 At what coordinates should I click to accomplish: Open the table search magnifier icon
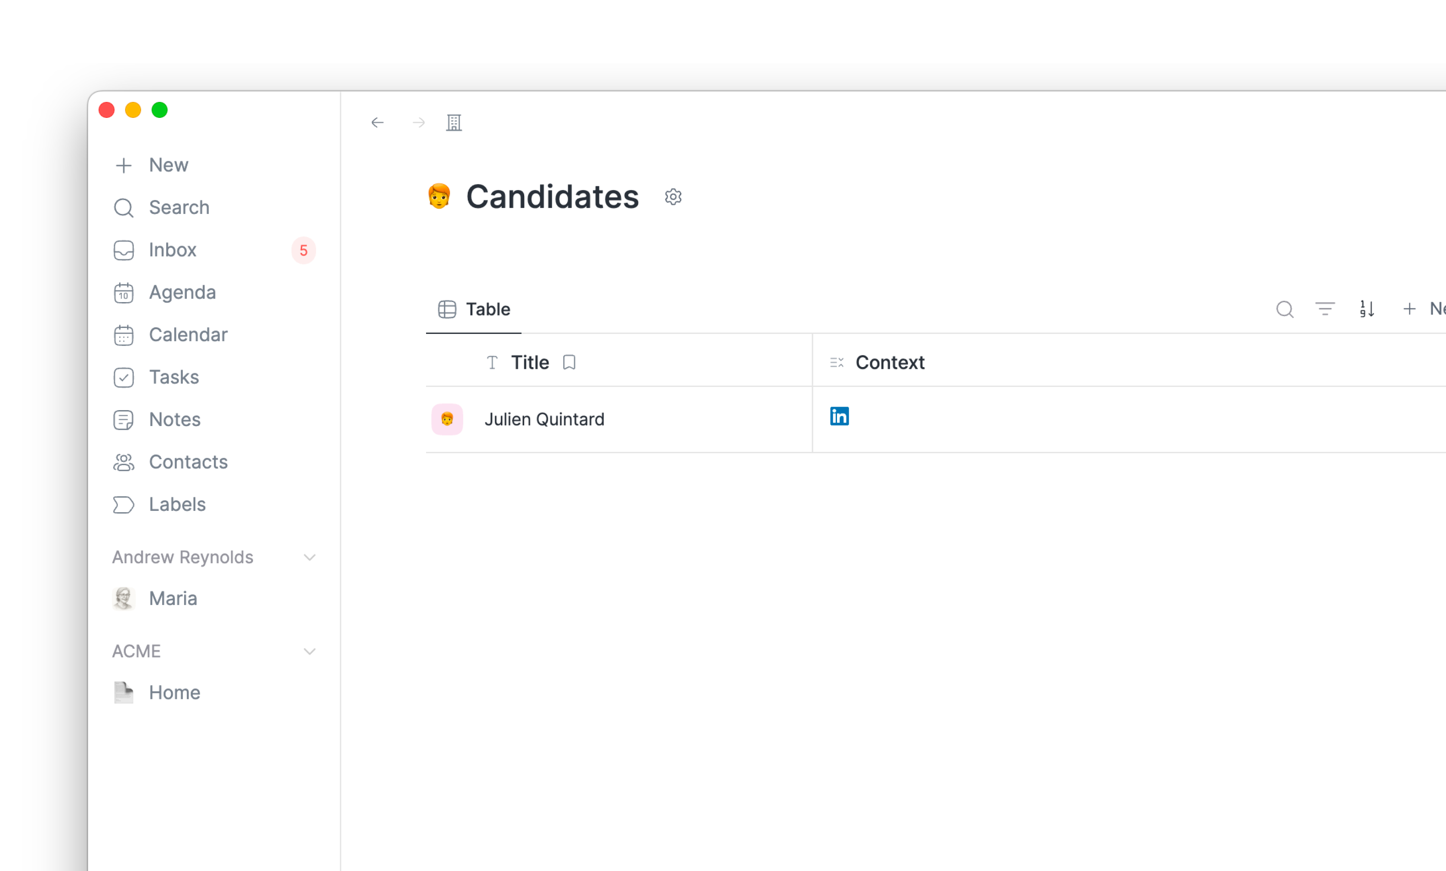click(1285, 309)
